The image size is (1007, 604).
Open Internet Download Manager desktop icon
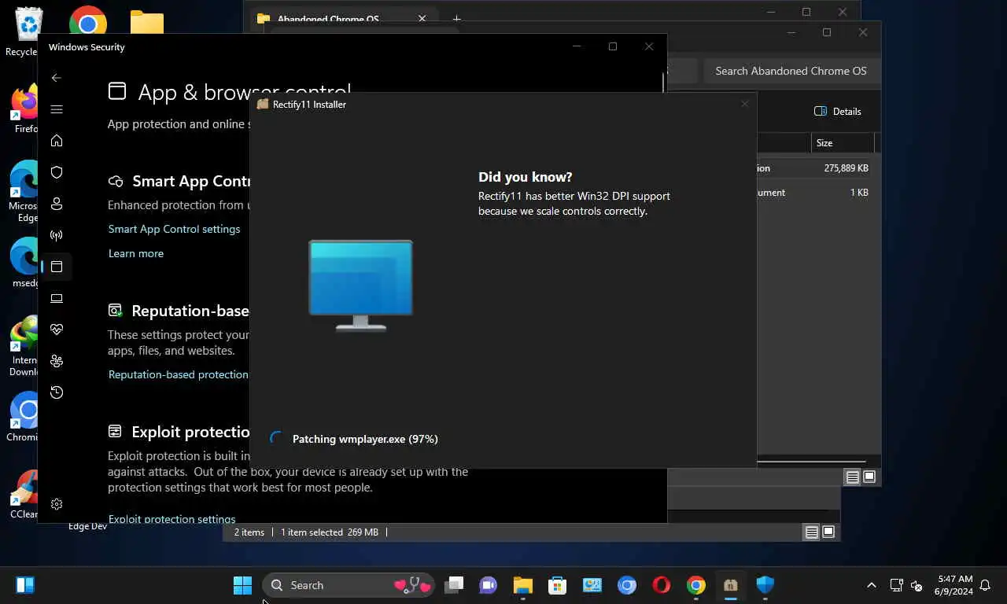[x=24, y=344]
